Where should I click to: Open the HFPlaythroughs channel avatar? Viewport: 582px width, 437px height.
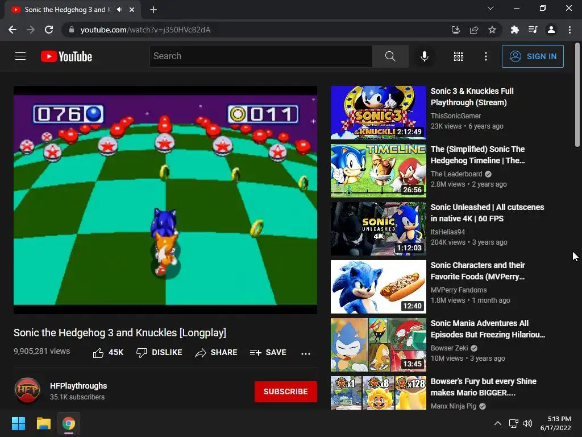tap(27, 391)
